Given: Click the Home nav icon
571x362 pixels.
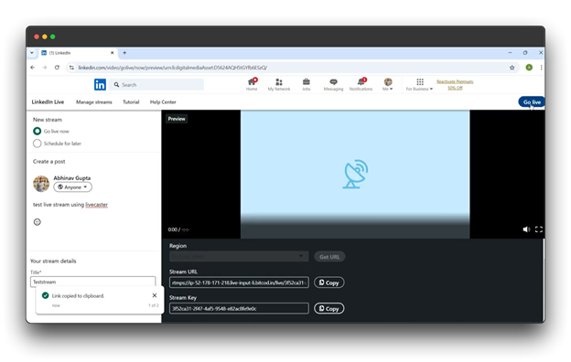Looking at the screenshot, I should (x=252, y=84).
